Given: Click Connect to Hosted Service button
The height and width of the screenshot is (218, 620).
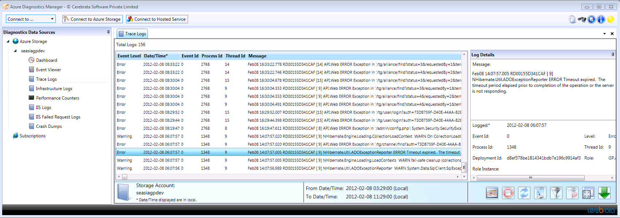Looking at the screenshot, I should pyautogui.click(x=157, y=19).
